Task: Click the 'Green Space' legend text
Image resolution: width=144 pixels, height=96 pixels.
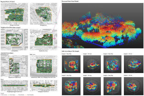Action: [13, 95]
